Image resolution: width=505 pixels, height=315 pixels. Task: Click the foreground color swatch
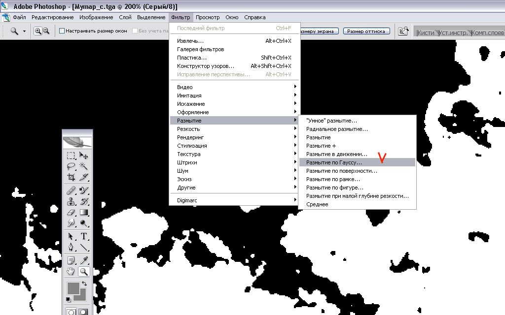[73, 288]
